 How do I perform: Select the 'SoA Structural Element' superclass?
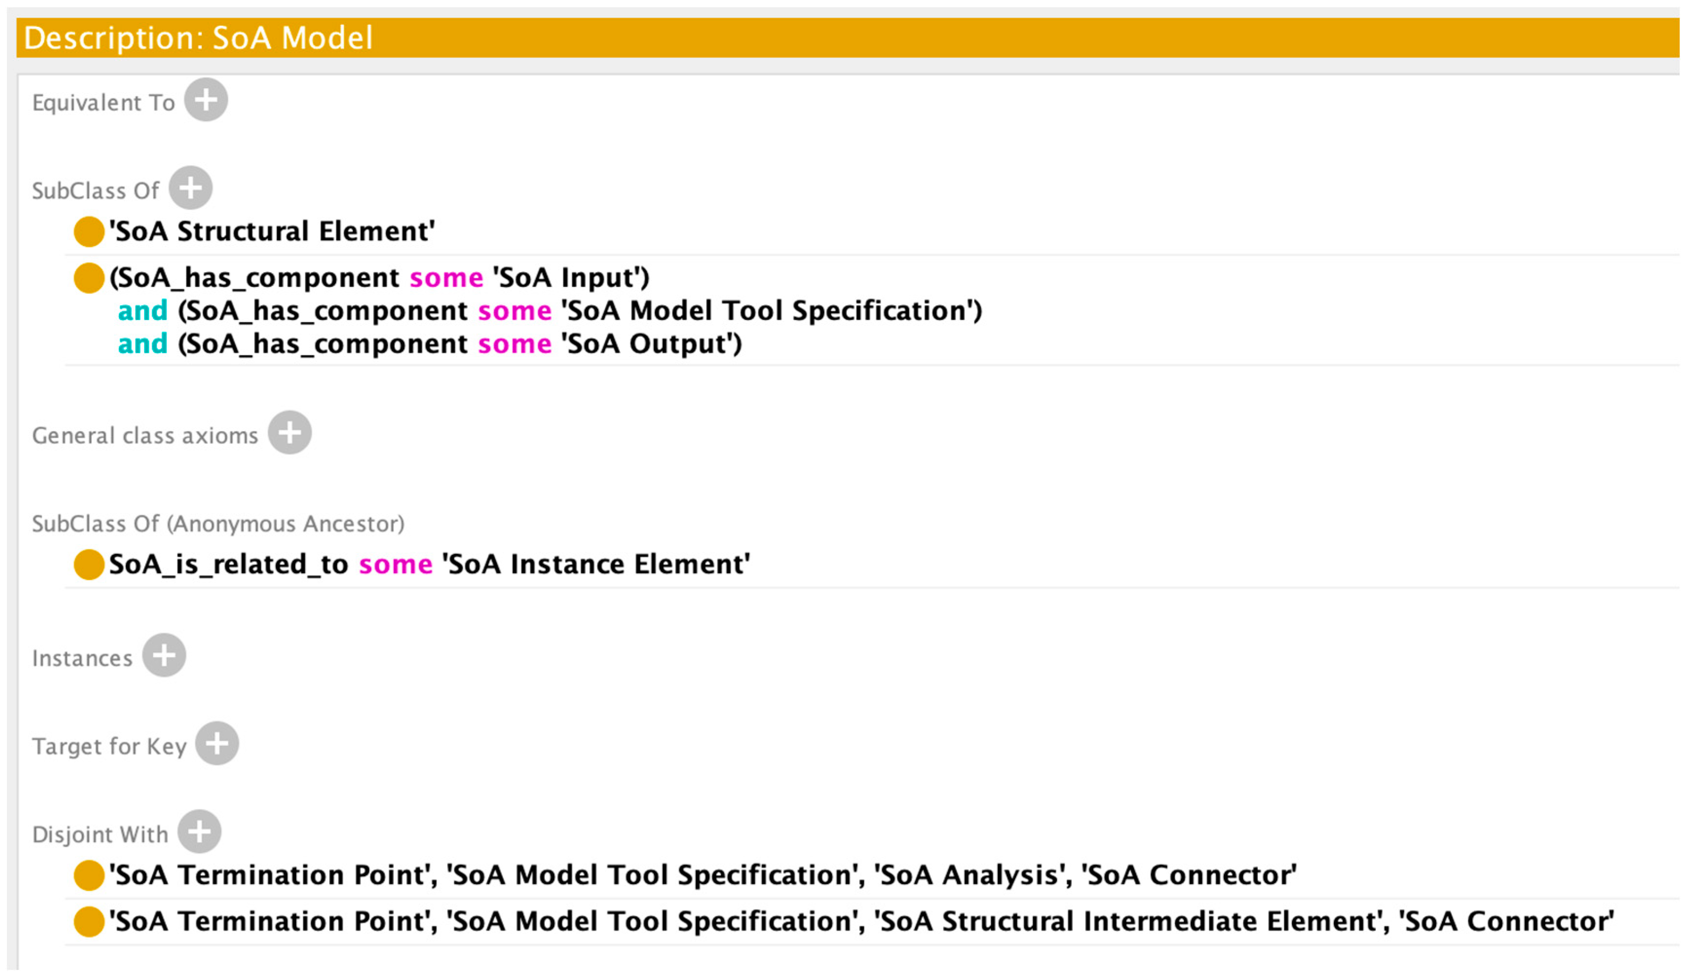coord(272,232)
